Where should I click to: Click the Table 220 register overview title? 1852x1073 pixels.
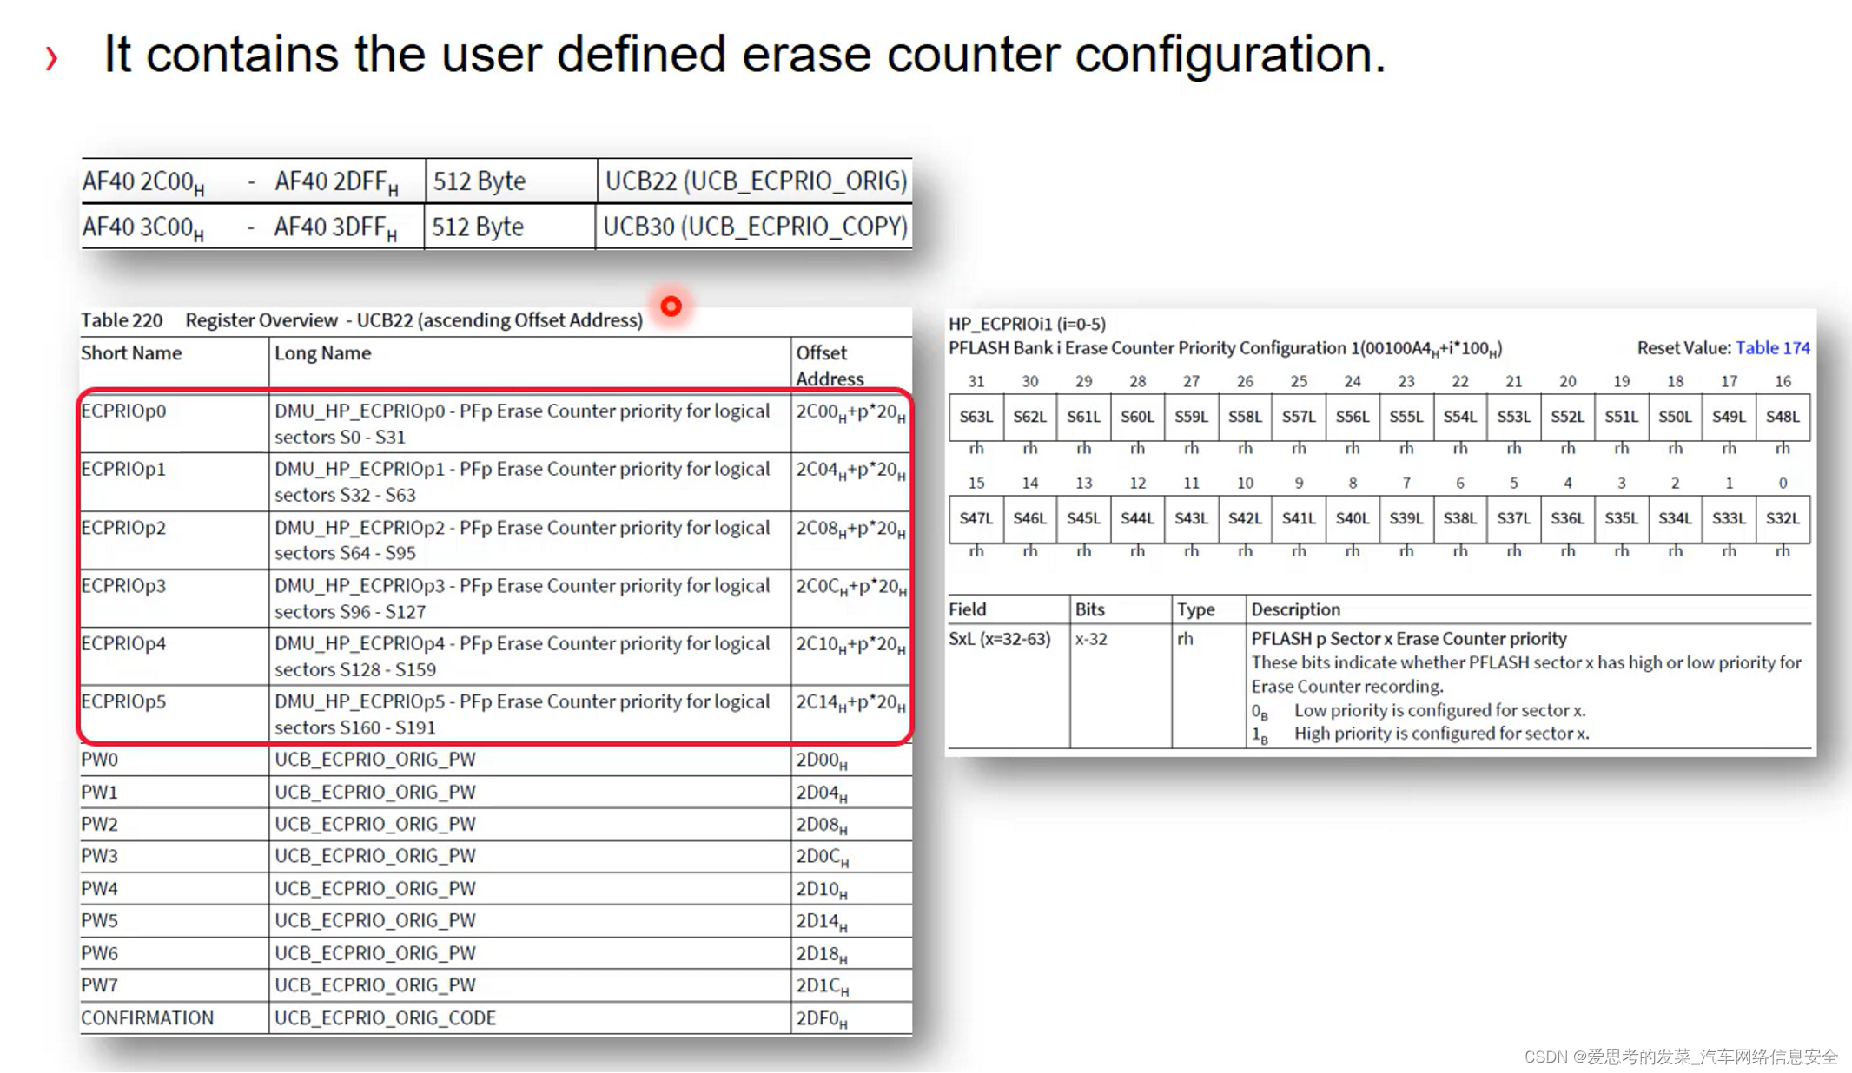click(x=361, y=319)
